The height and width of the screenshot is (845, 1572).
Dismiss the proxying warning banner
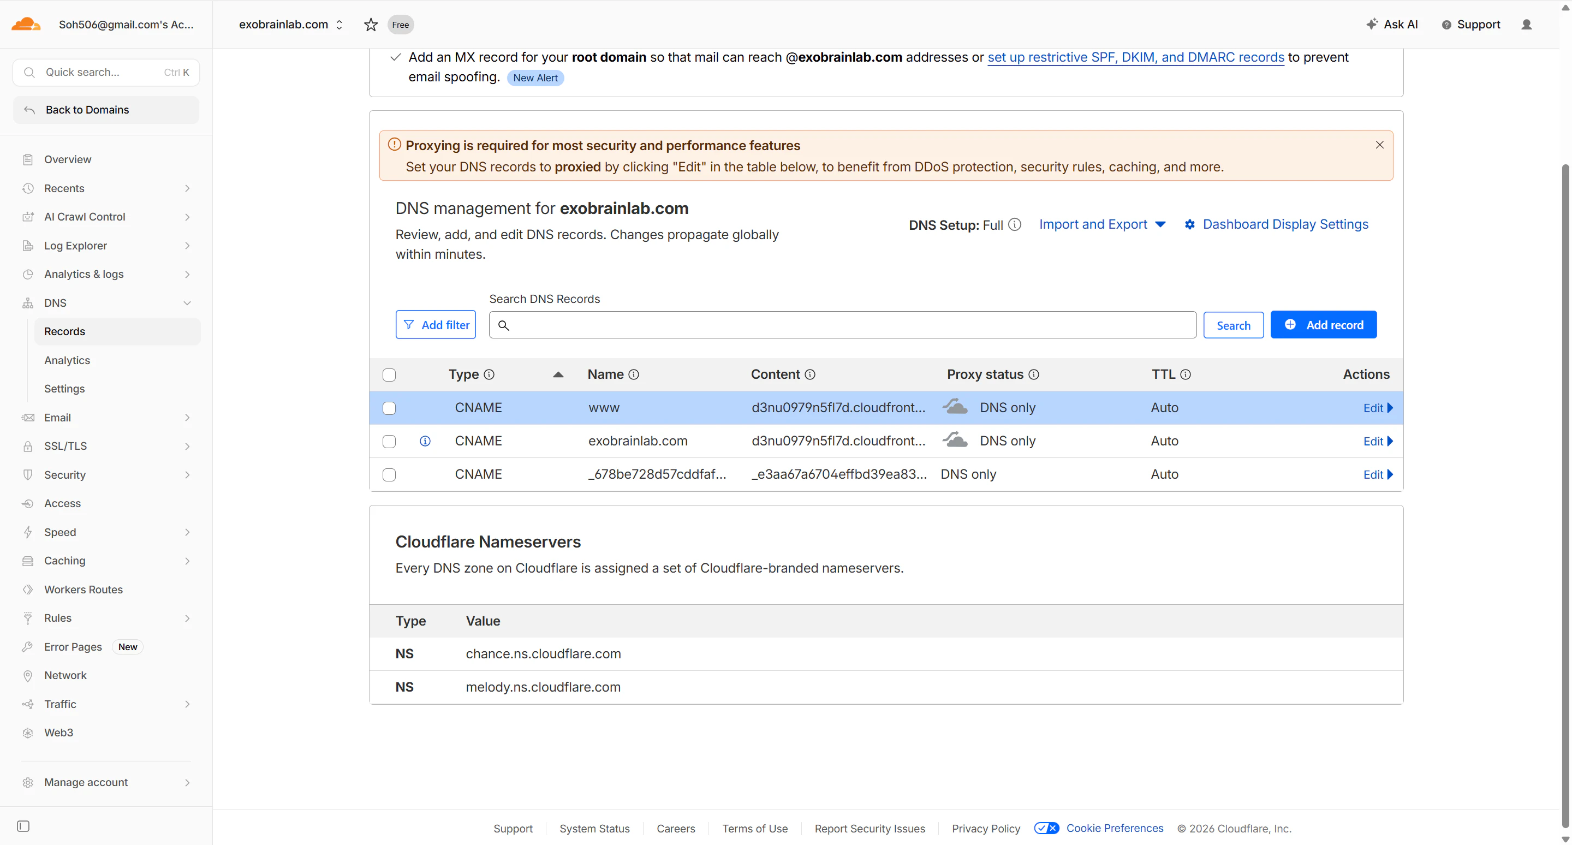tap(1379, 145)
